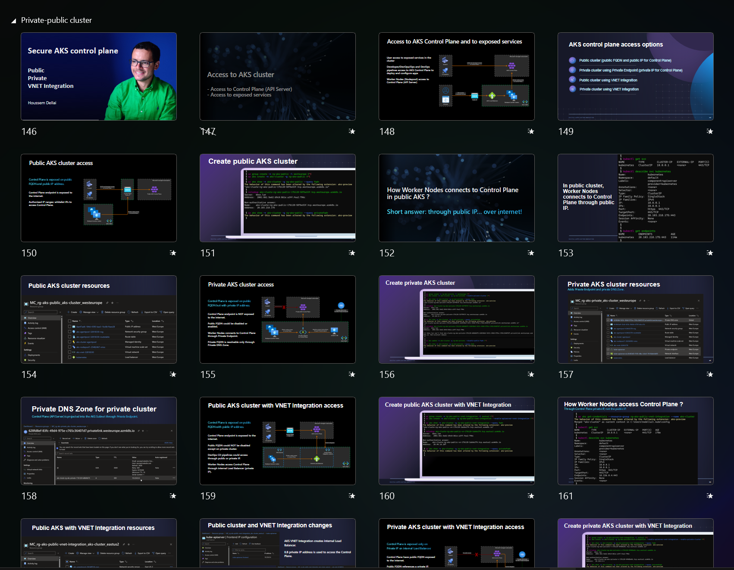
Task: Select Public AKS cluster with VNET Integration access slide
Action: 278,441
